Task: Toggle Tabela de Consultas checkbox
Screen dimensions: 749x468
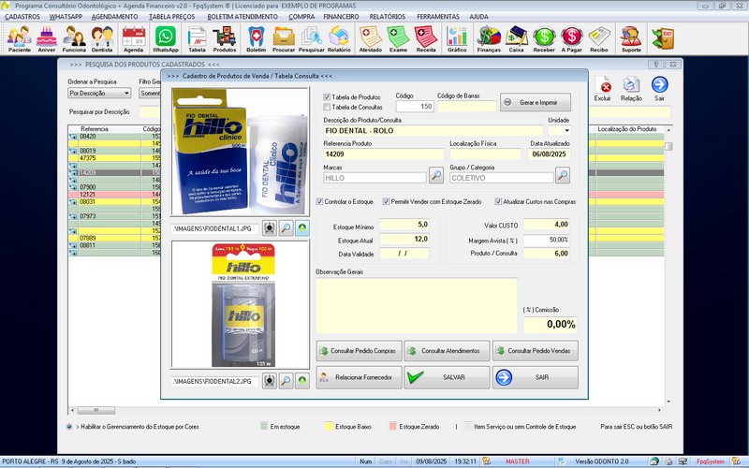Action: (327, 107)
